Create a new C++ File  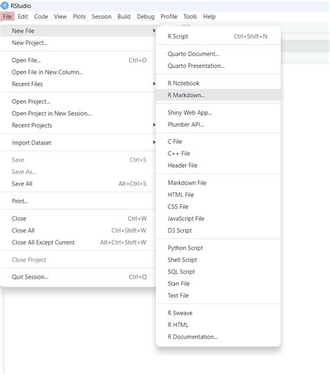pos(218,153)
